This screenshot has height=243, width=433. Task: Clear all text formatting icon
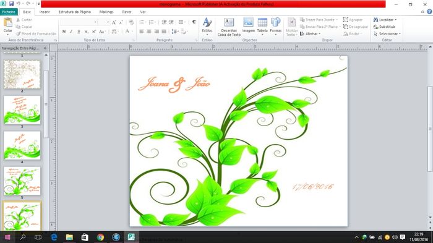(x=131, y=22)
